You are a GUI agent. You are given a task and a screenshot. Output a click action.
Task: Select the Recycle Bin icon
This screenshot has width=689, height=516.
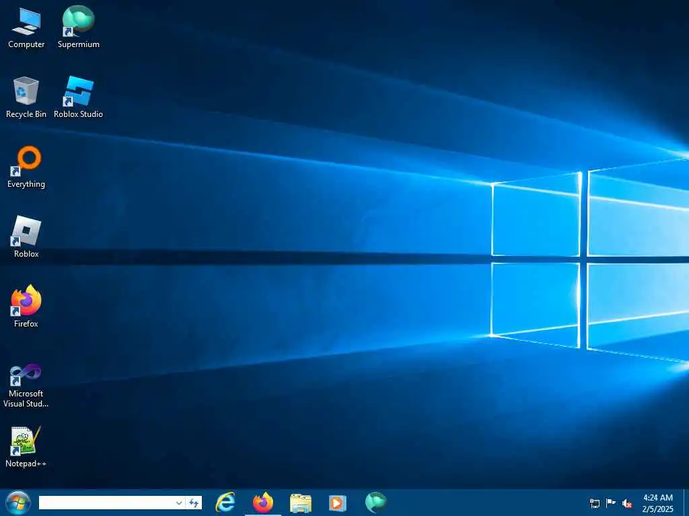(x=26, y=97)
